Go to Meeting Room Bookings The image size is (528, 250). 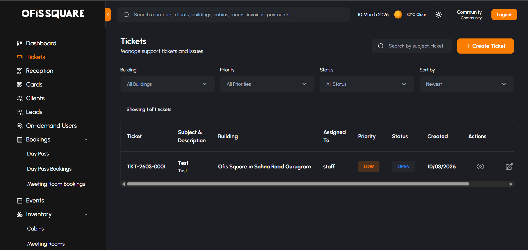click(56, 184)
